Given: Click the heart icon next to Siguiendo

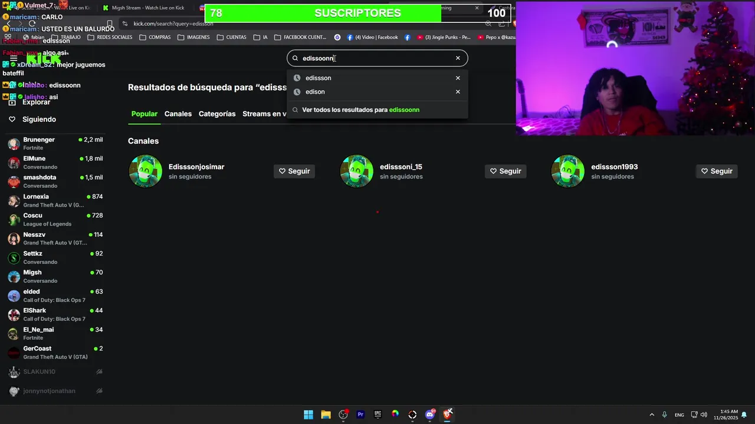Looking at the screenshot, I should (12, 119).
